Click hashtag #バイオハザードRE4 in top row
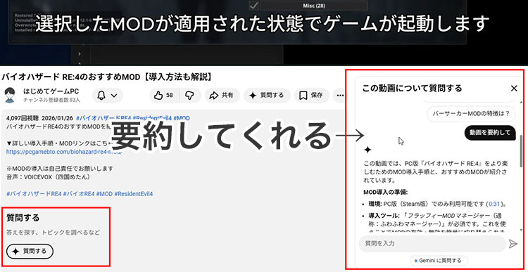Image resolution: width=528 pixels, height=272 pixels. (x=103, y=118)
